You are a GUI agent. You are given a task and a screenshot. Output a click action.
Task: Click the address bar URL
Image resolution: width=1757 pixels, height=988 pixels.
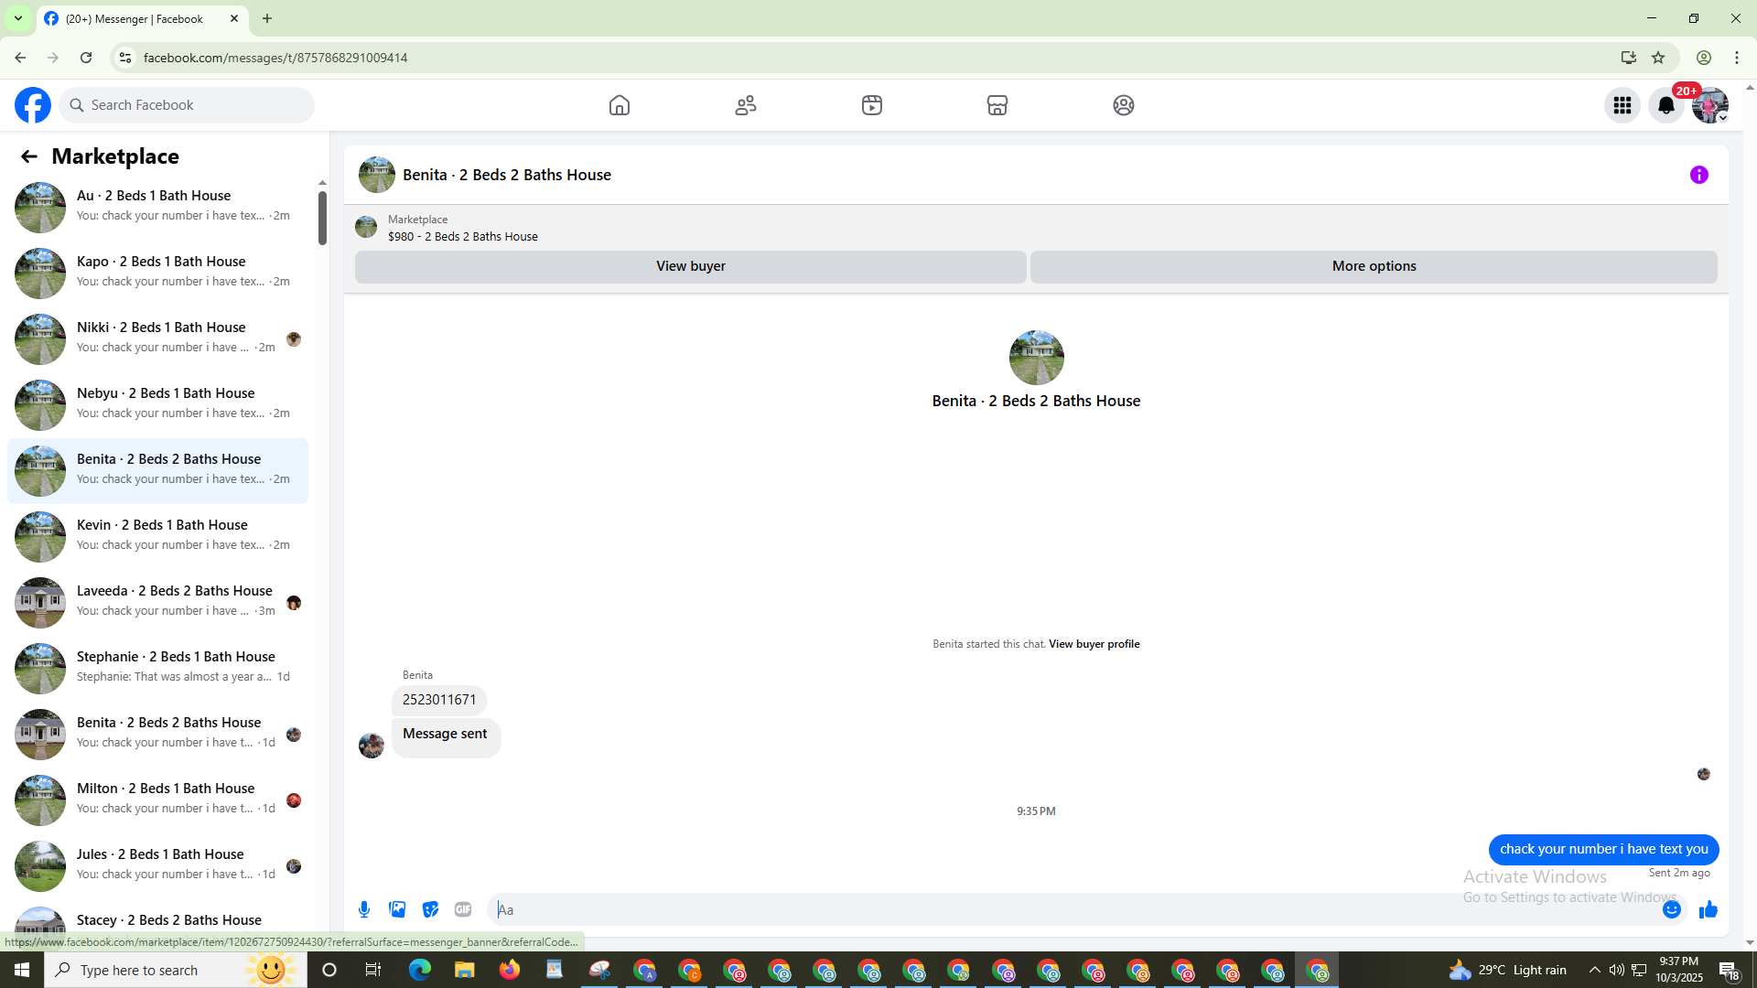click(275, 58)
